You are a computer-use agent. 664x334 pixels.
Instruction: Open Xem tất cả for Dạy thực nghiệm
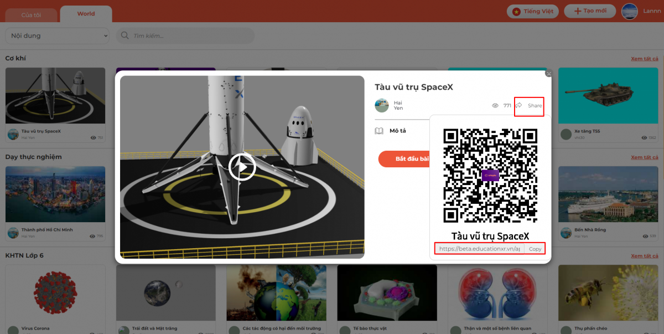pos(645,157)
